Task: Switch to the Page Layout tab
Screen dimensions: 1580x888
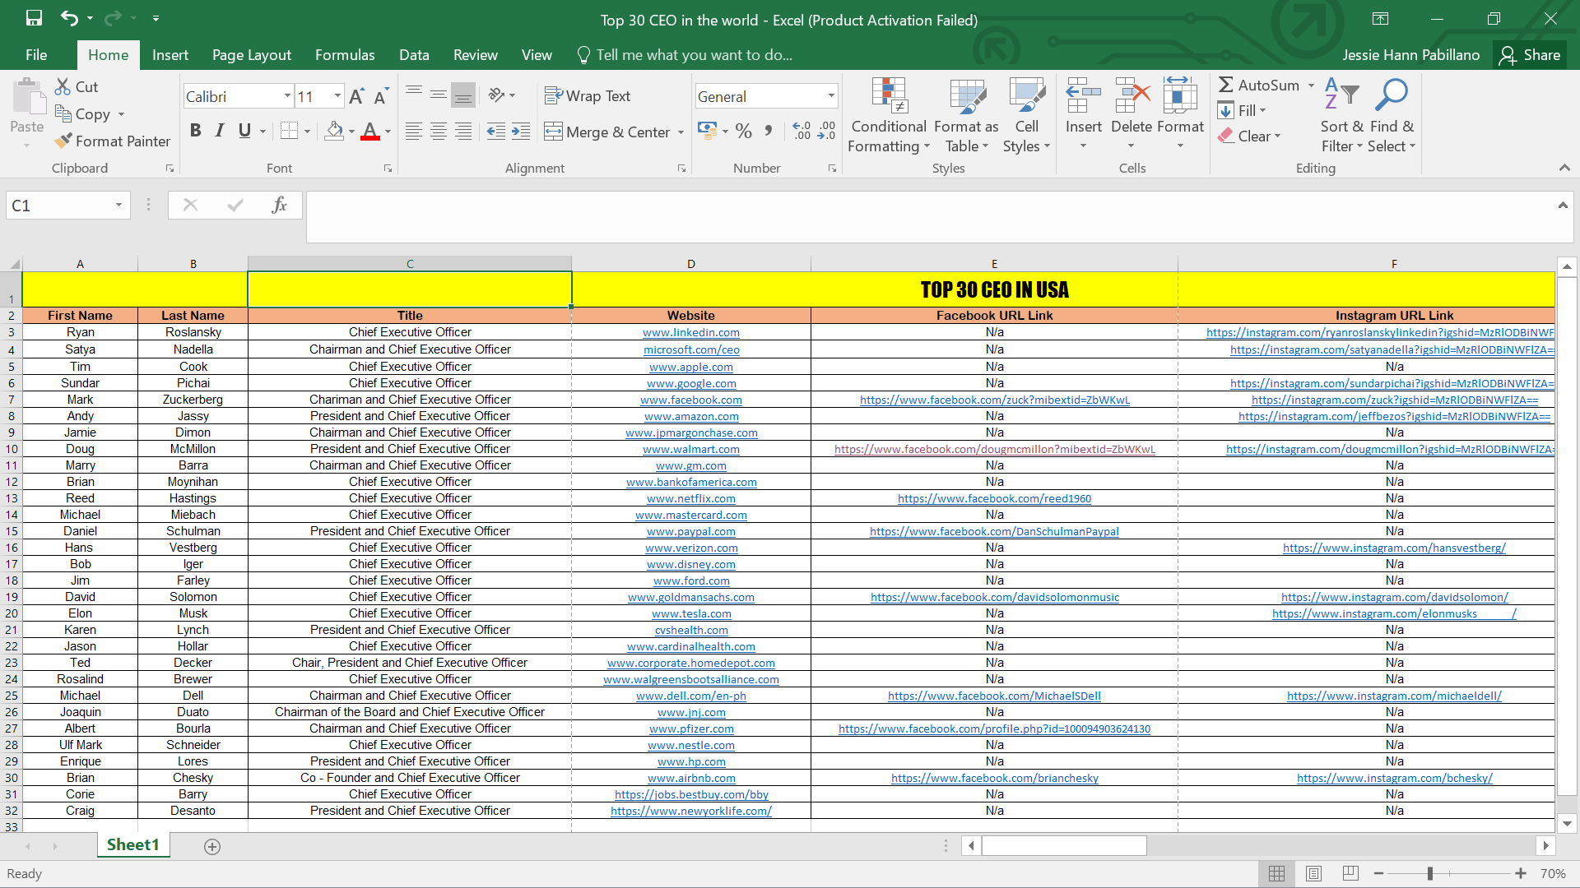Action: click(x=252, y=55)
